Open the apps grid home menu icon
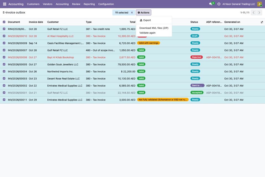265x177 pixels. tap(5, 4)
